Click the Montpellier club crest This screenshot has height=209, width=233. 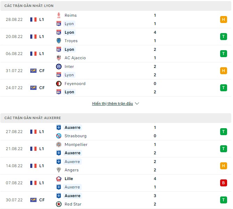click(x=58, y=145)
